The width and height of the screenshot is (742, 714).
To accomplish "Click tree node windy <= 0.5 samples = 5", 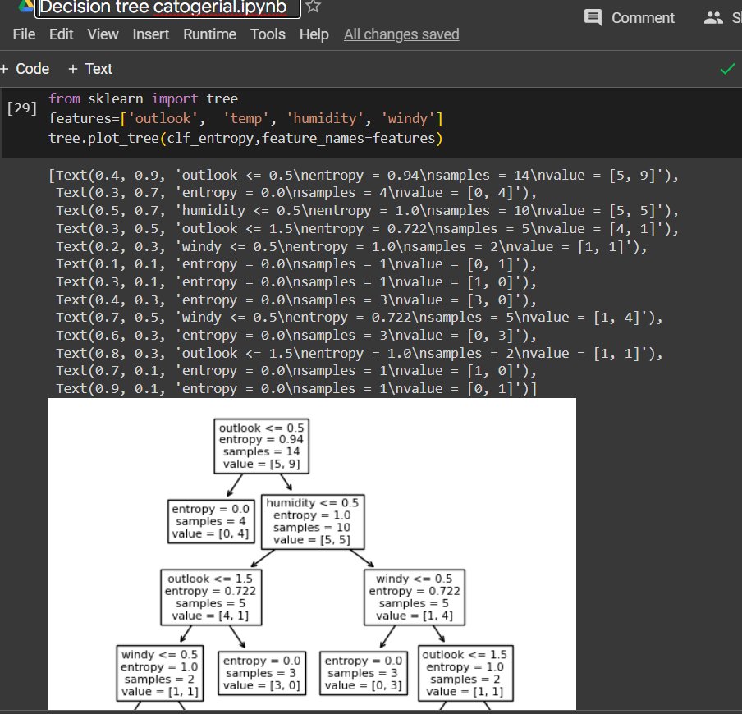I will [x=414, y=597].
